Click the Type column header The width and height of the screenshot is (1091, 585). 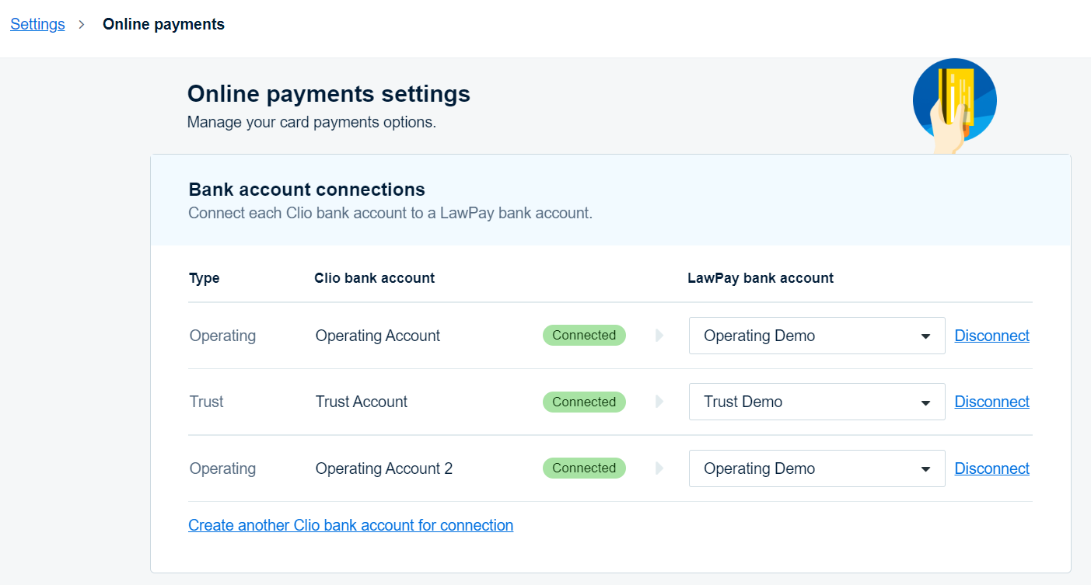click(204, 278)
